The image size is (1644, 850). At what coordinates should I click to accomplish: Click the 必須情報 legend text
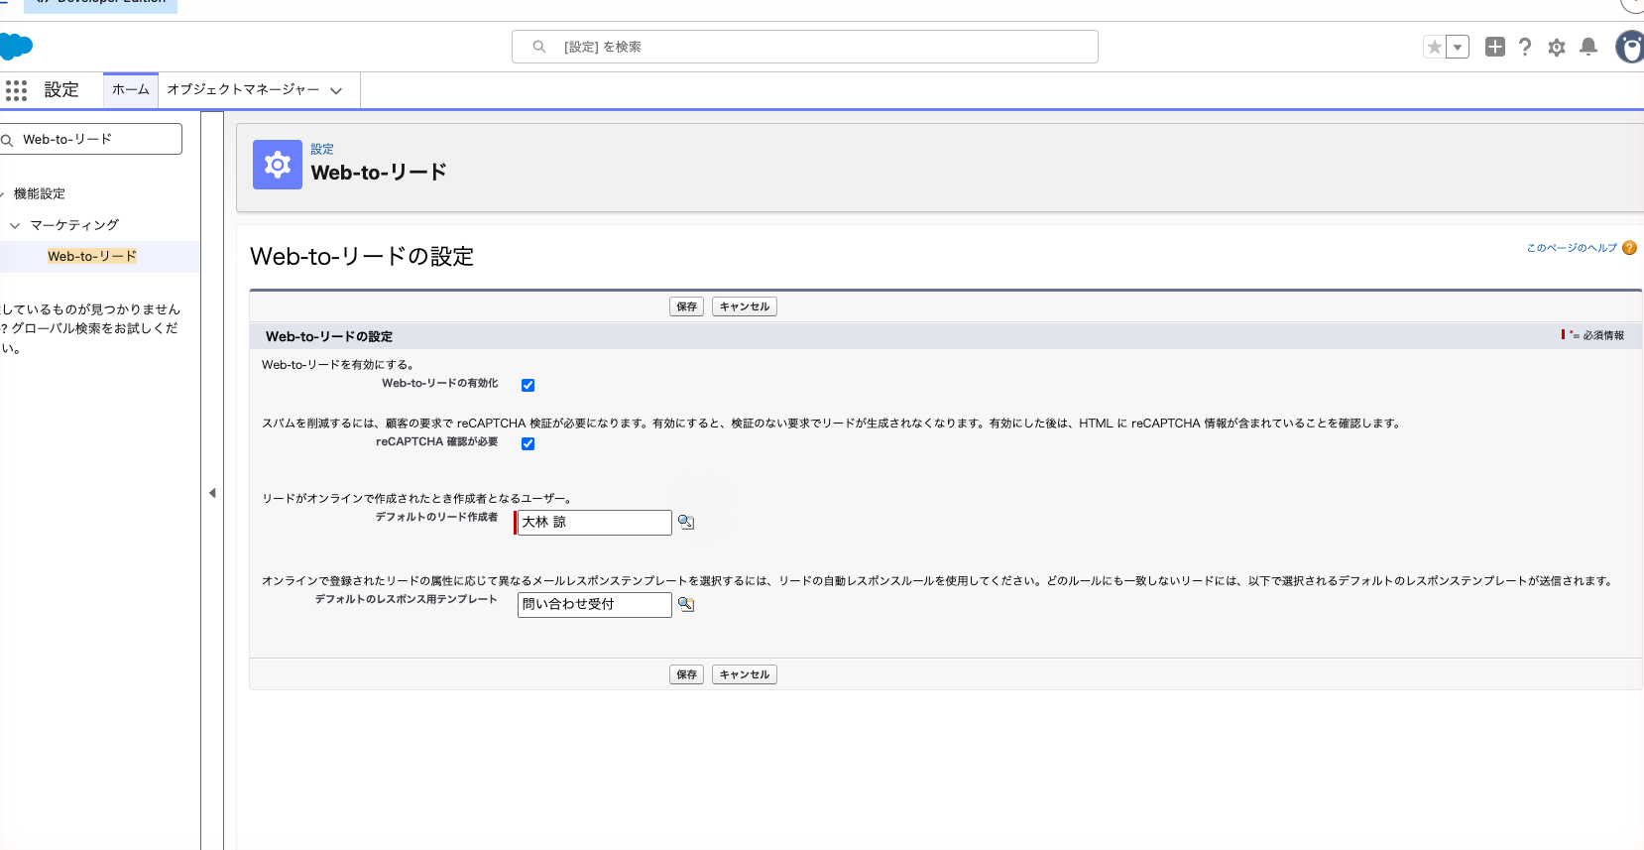click(x=1603, y=335)
